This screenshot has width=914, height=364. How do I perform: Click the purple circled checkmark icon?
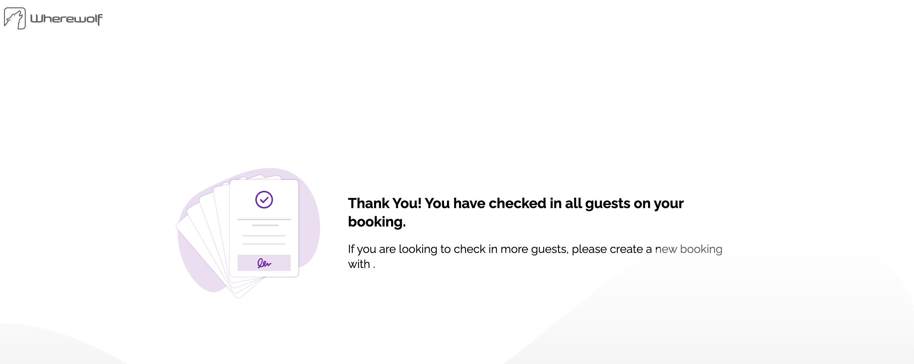point(264,200)
